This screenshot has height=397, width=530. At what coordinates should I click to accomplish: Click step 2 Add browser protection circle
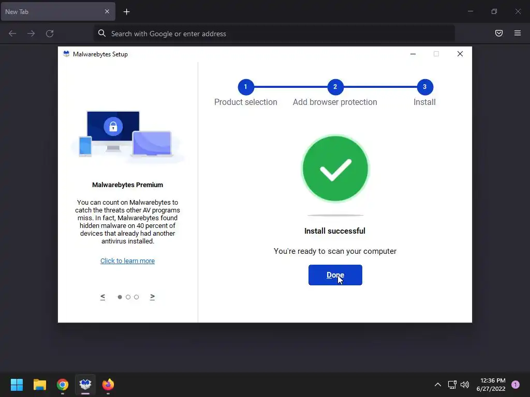pyautogui.click(x=335, y=87)
